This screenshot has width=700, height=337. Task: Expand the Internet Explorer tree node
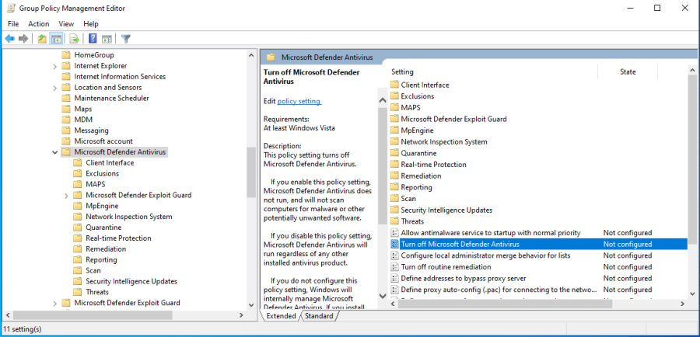[x=54, y=66]
